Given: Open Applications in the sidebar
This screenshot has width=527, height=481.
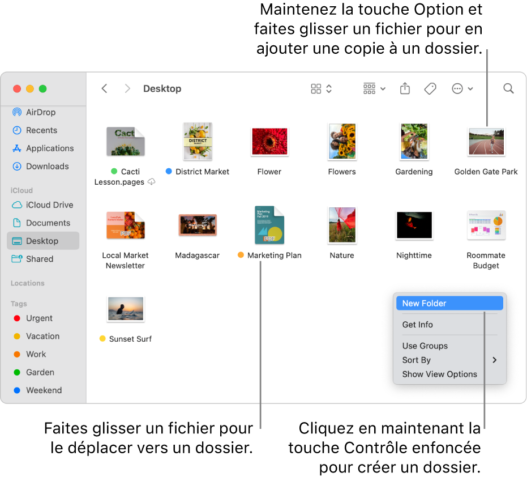Looking at the screenshot, I should click(42, 148).
